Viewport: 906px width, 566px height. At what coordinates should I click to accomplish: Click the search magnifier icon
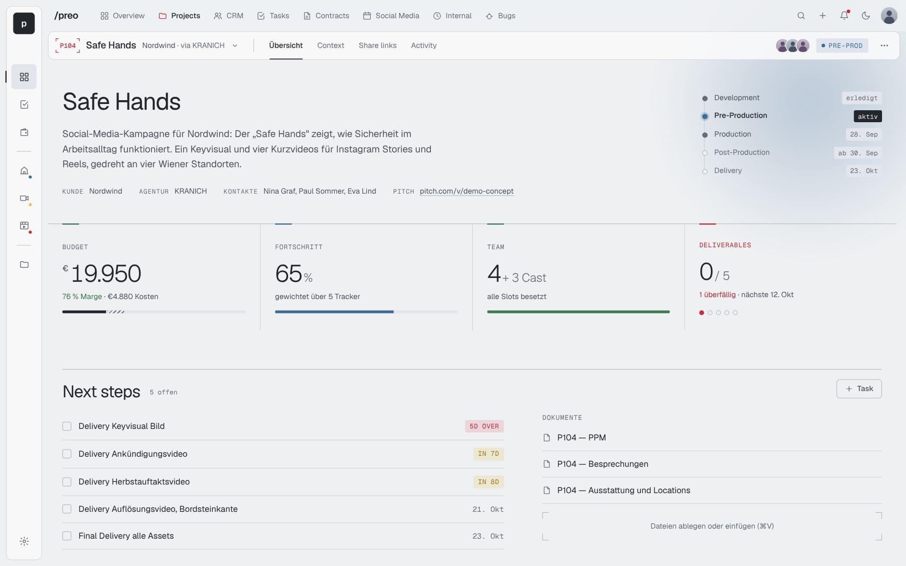[801, 16]
